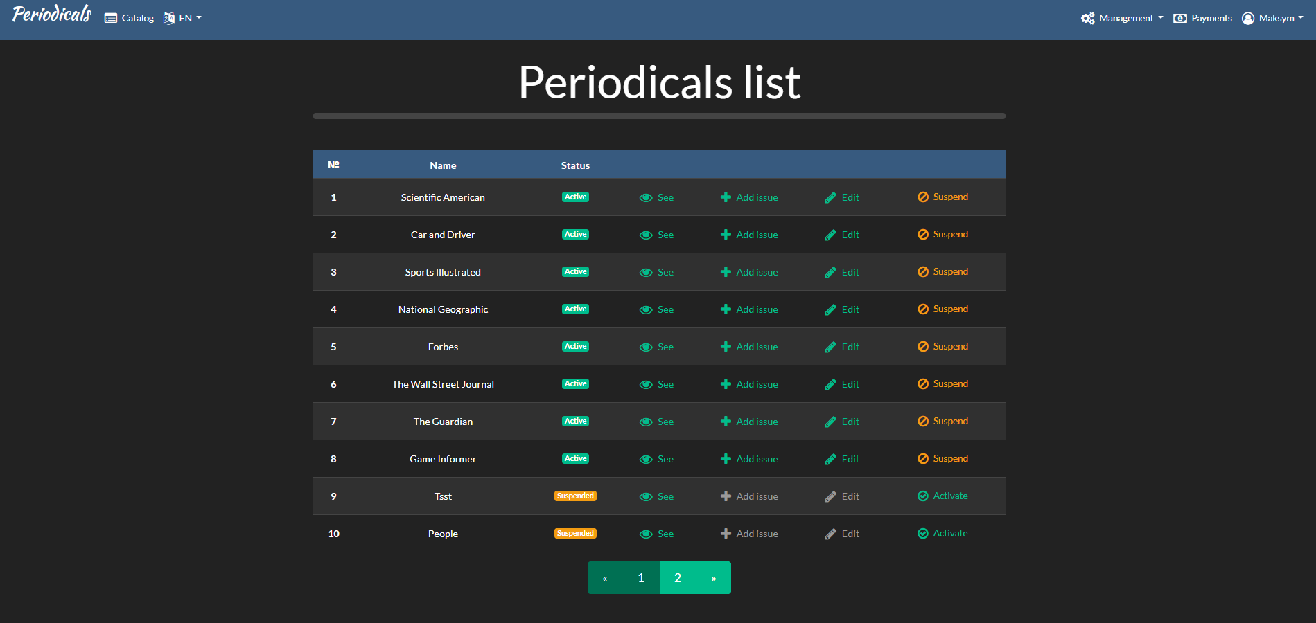This screenshot has height=623, width=1316.
Task: Click the activate checkmark icon for People
Action: 923,534
